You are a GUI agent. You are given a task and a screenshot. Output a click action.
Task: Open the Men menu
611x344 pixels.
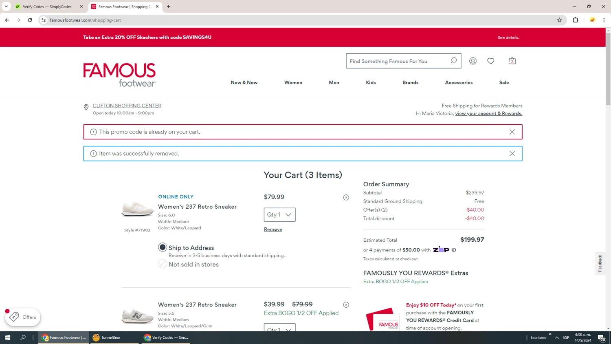(x=334, y=82)
